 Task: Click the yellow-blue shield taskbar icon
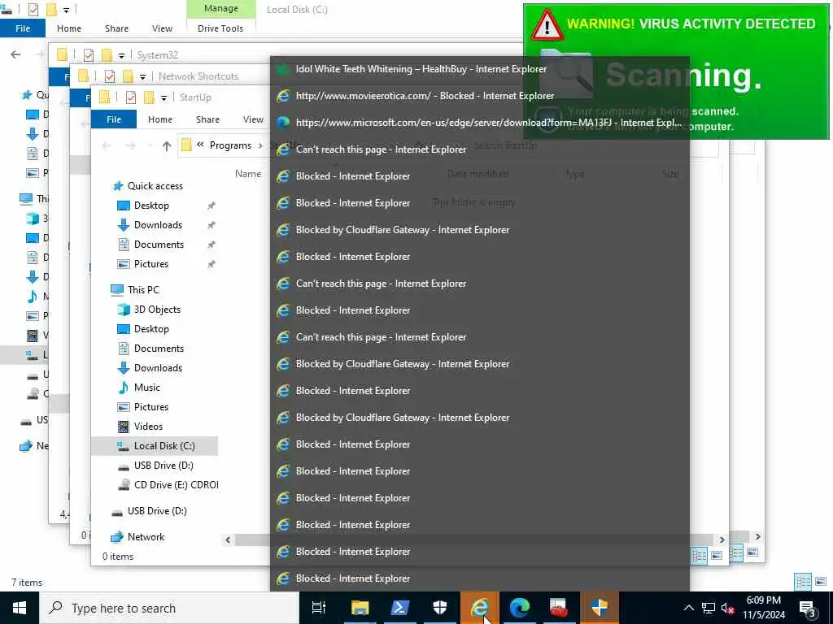600,608
